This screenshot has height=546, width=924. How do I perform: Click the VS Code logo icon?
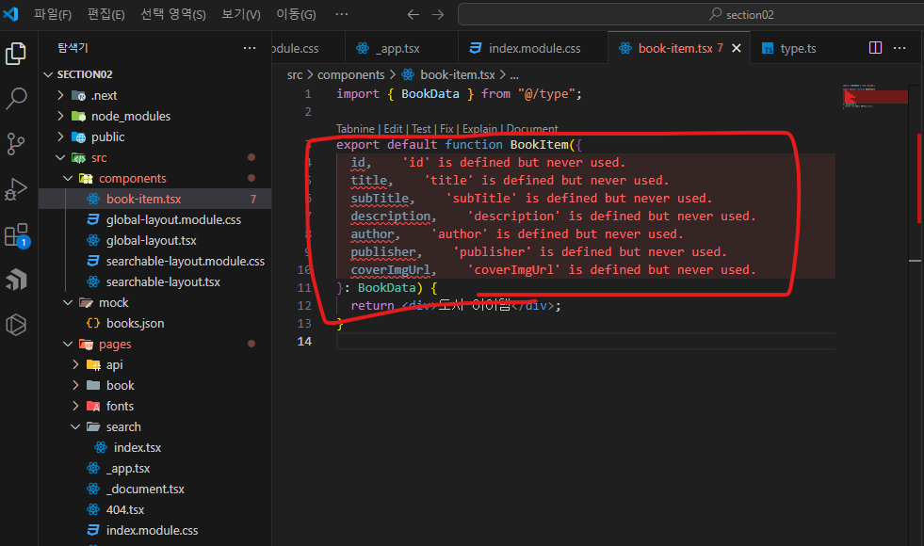pyautogui.click(x=10, y=13)
